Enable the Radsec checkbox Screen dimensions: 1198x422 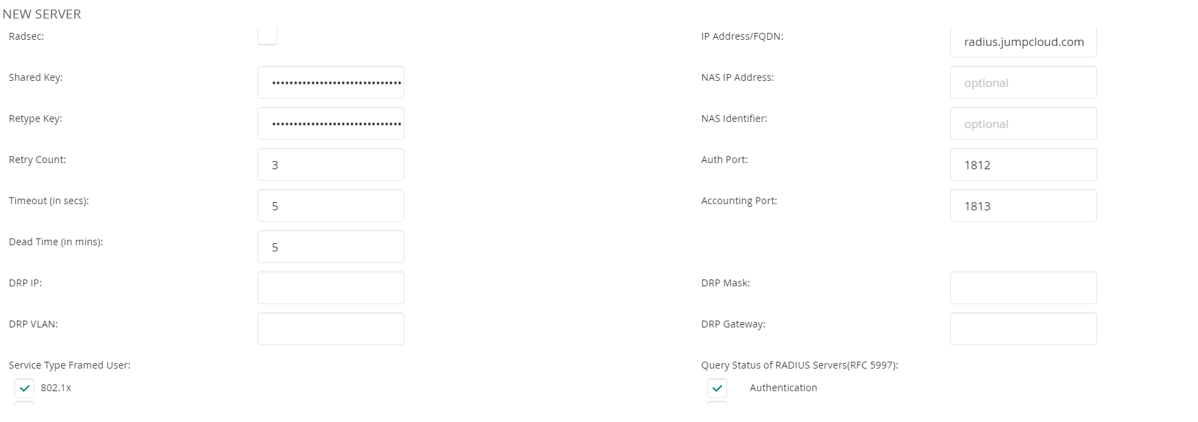point(267,35)
